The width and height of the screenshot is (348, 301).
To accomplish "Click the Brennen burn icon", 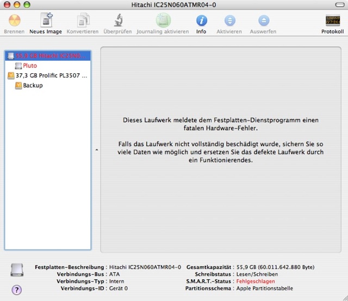I will click(14, 21).
